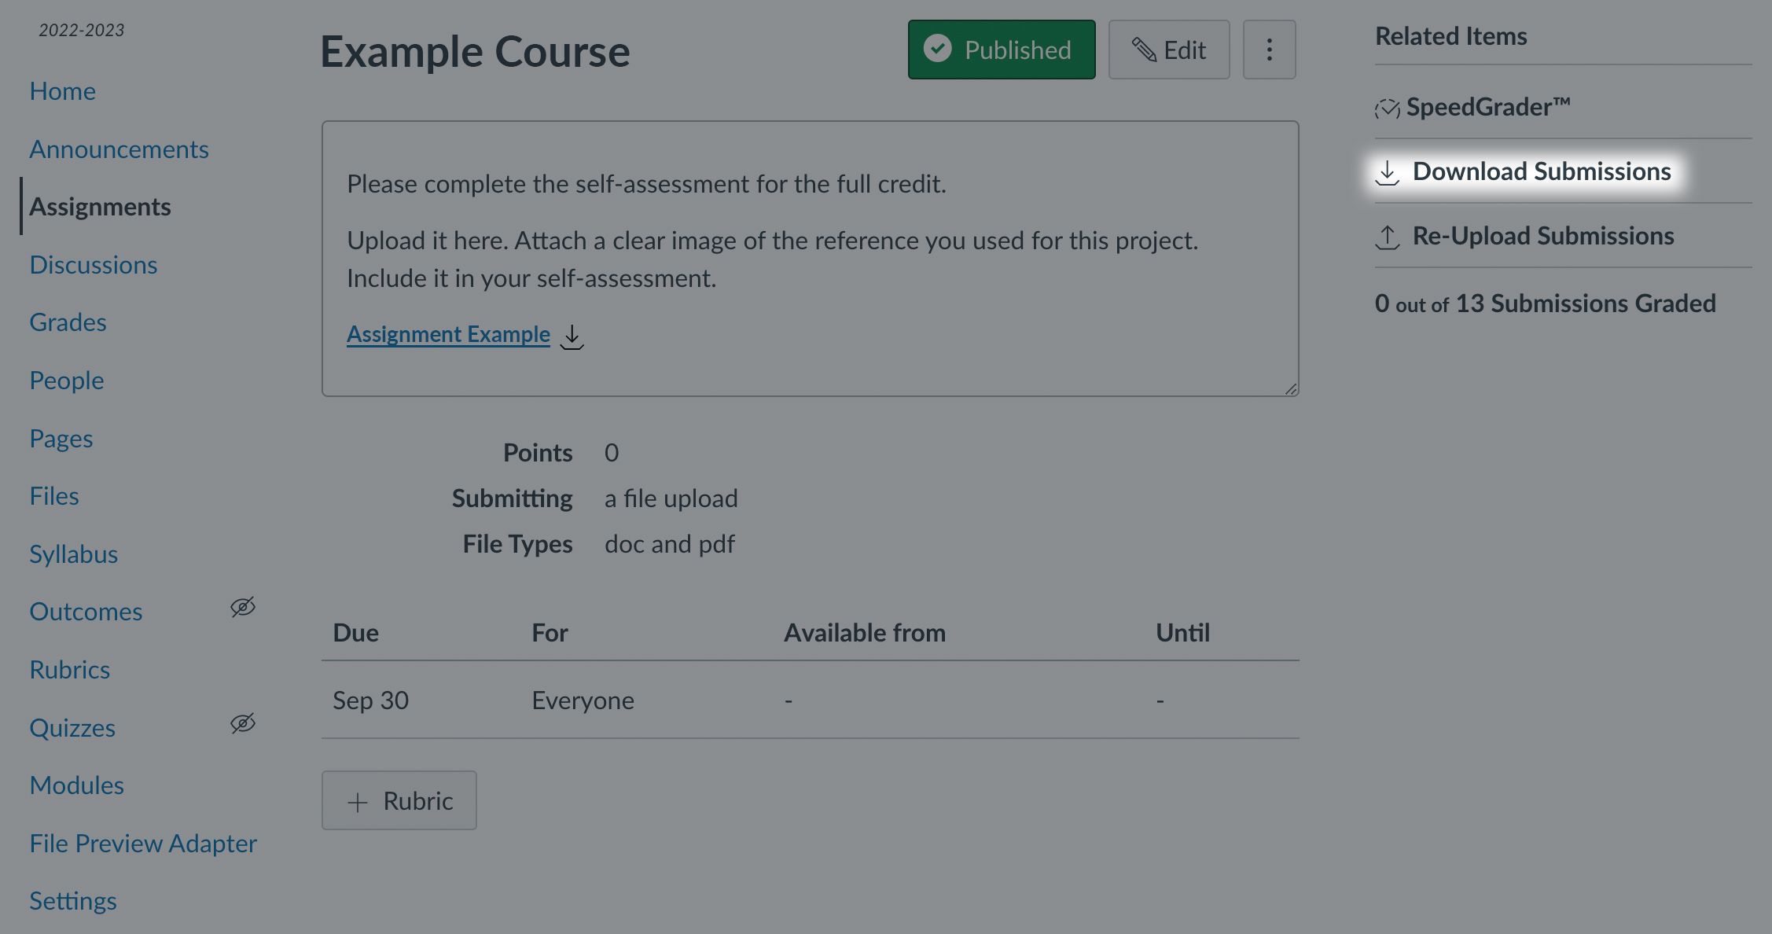
Task: Open the Grades navigation link
Action: coord(68,322)
